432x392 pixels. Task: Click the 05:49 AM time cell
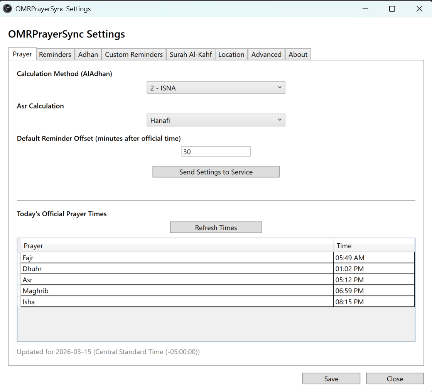tap(374, 258)
